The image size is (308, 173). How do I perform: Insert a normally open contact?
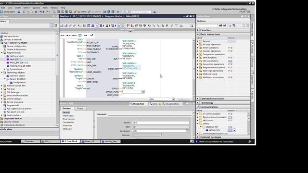[x=63, y=35]
